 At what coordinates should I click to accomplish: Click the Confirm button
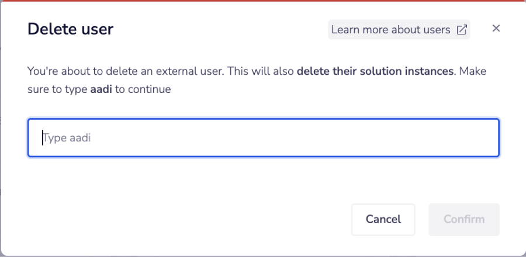(464, 220)
